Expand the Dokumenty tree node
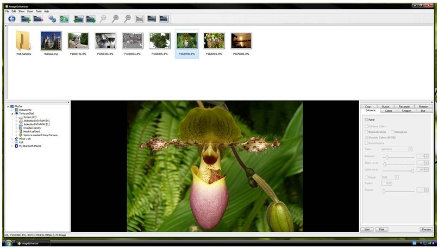The image size is (438, 248). pos(12,110)
